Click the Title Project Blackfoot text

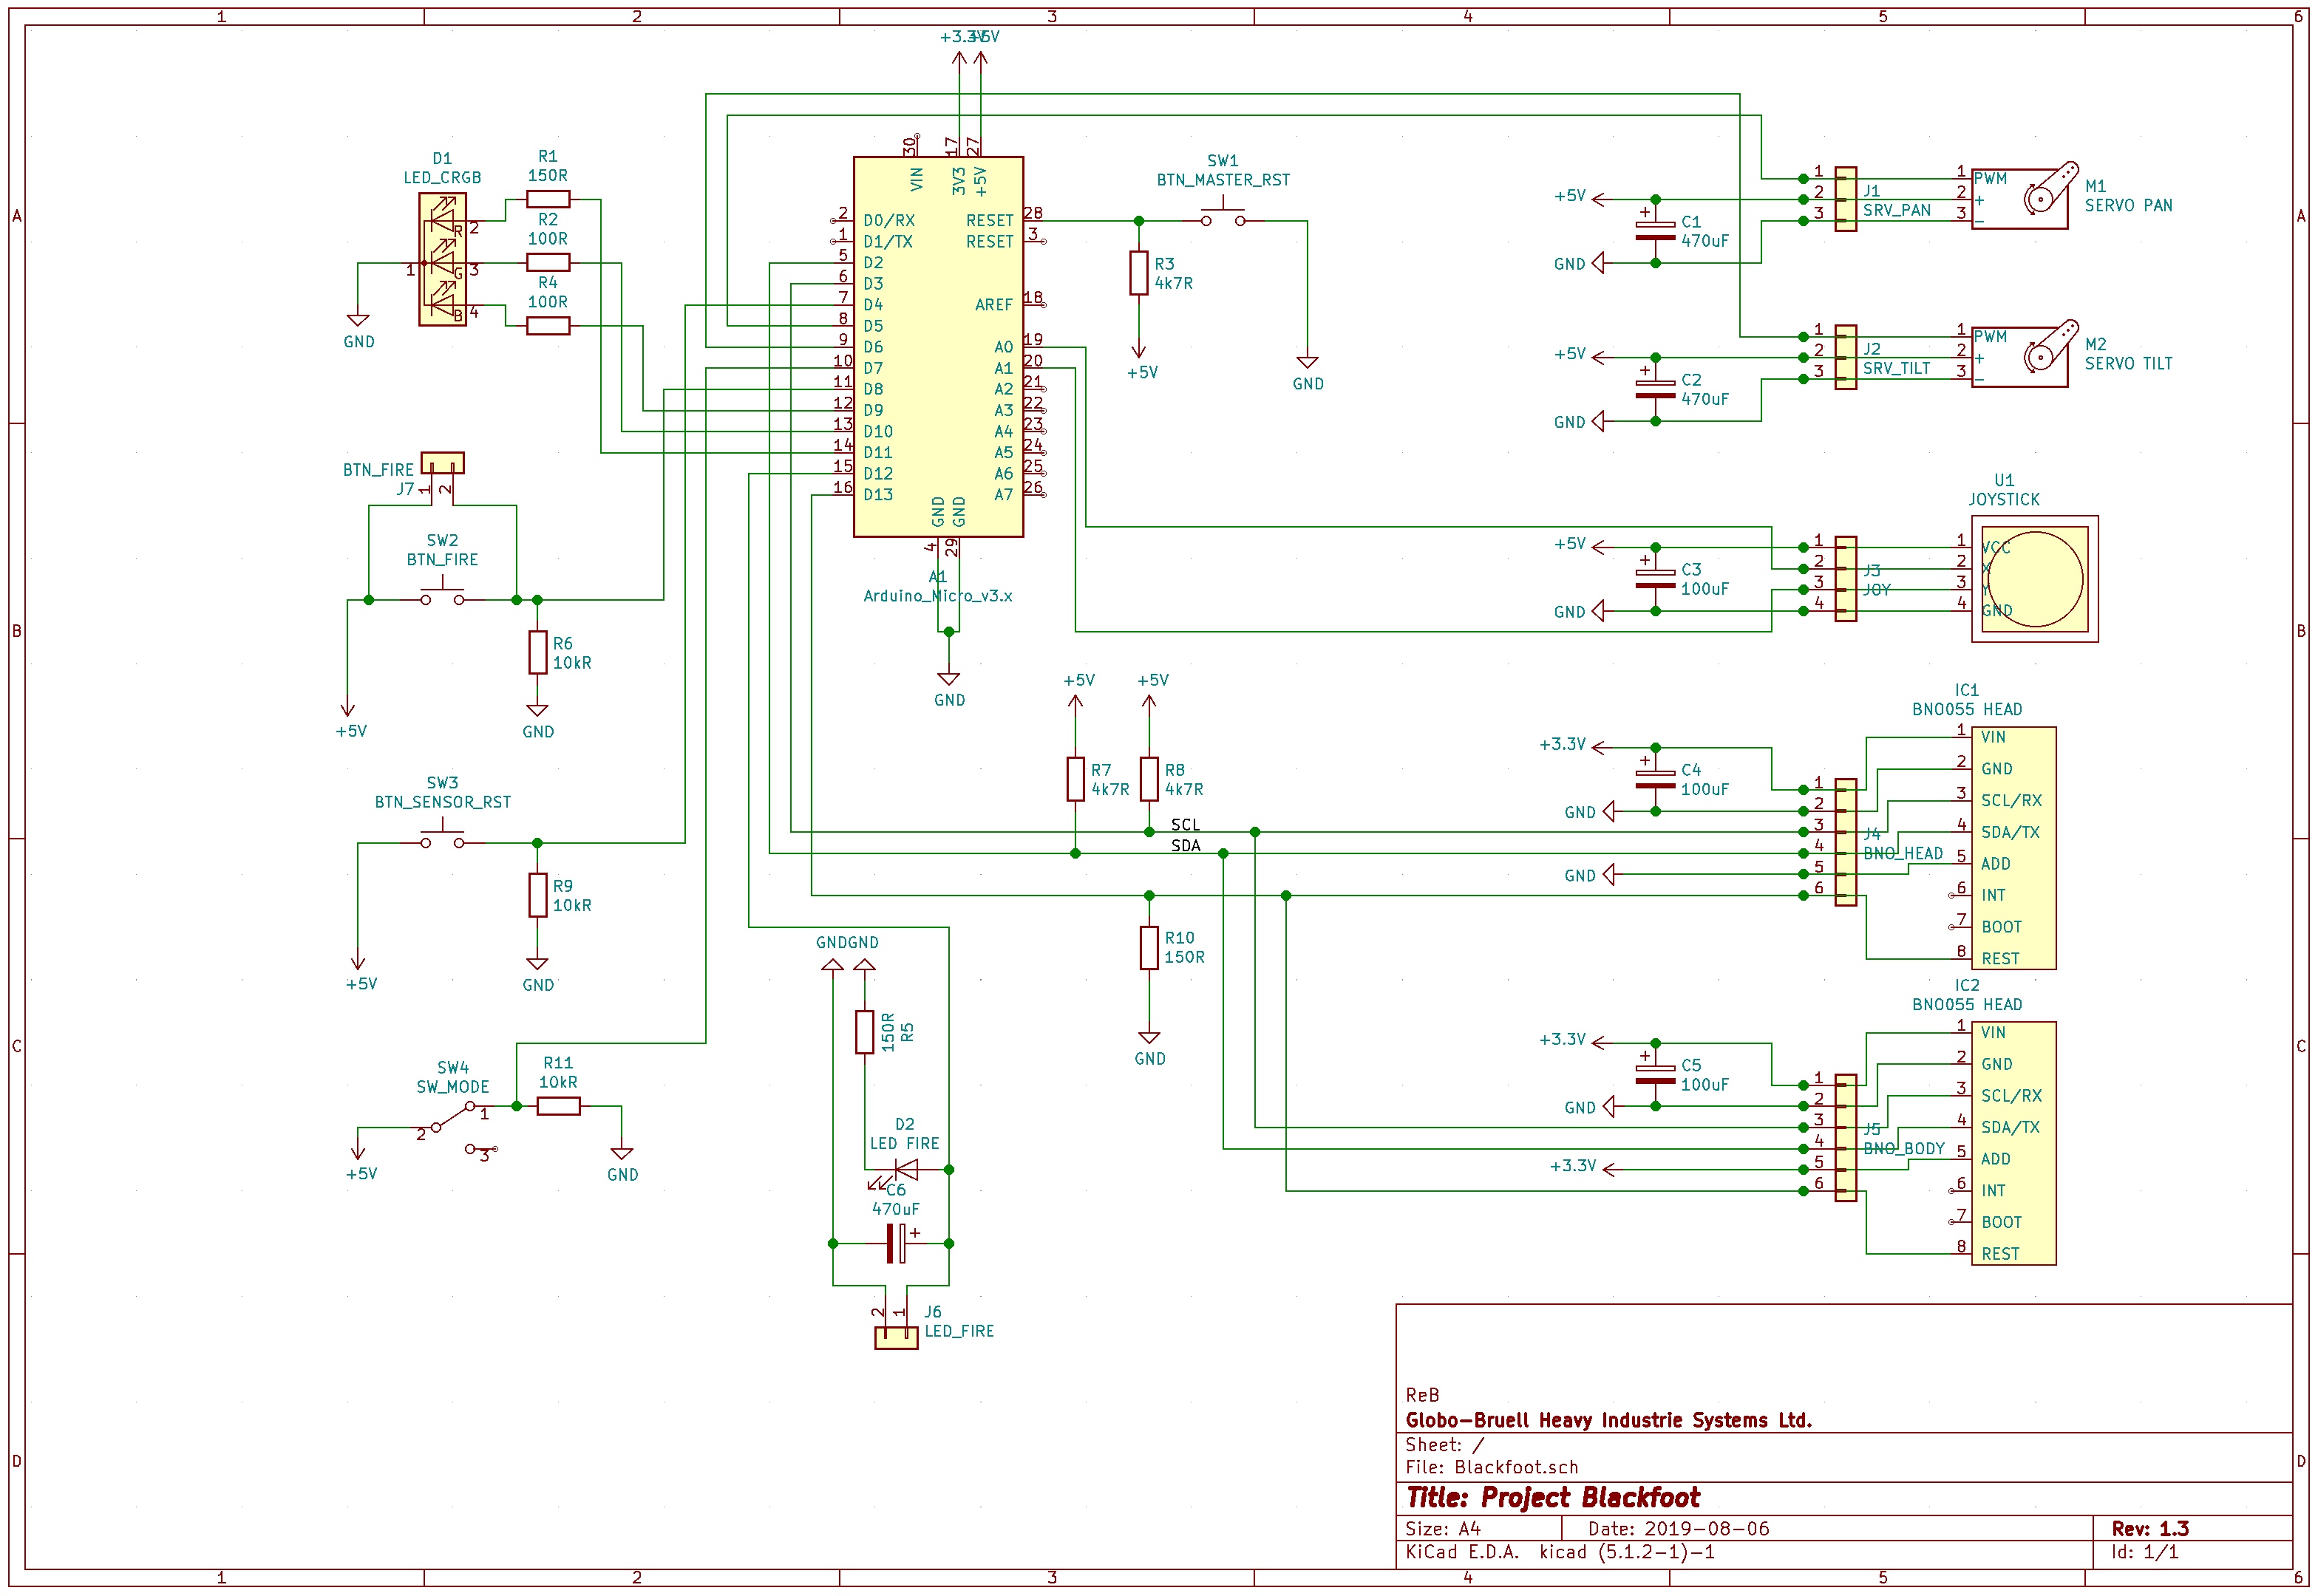click(1553, 1497)
